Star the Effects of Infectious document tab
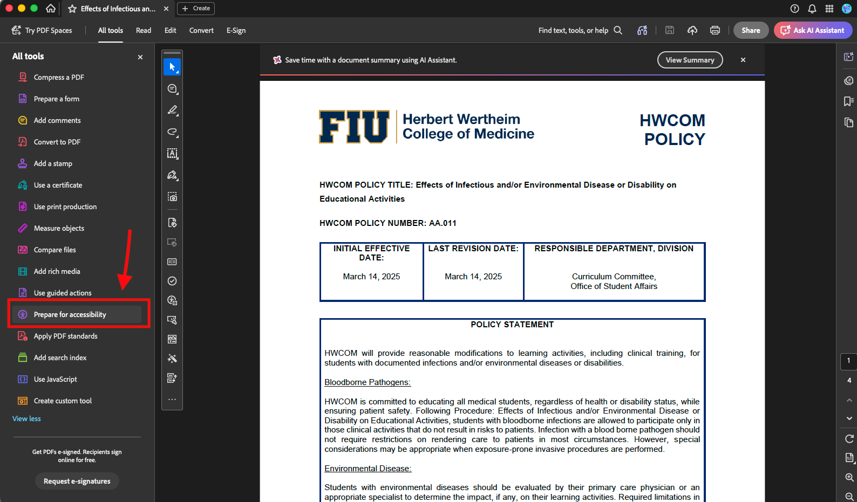 click(72, 9)
